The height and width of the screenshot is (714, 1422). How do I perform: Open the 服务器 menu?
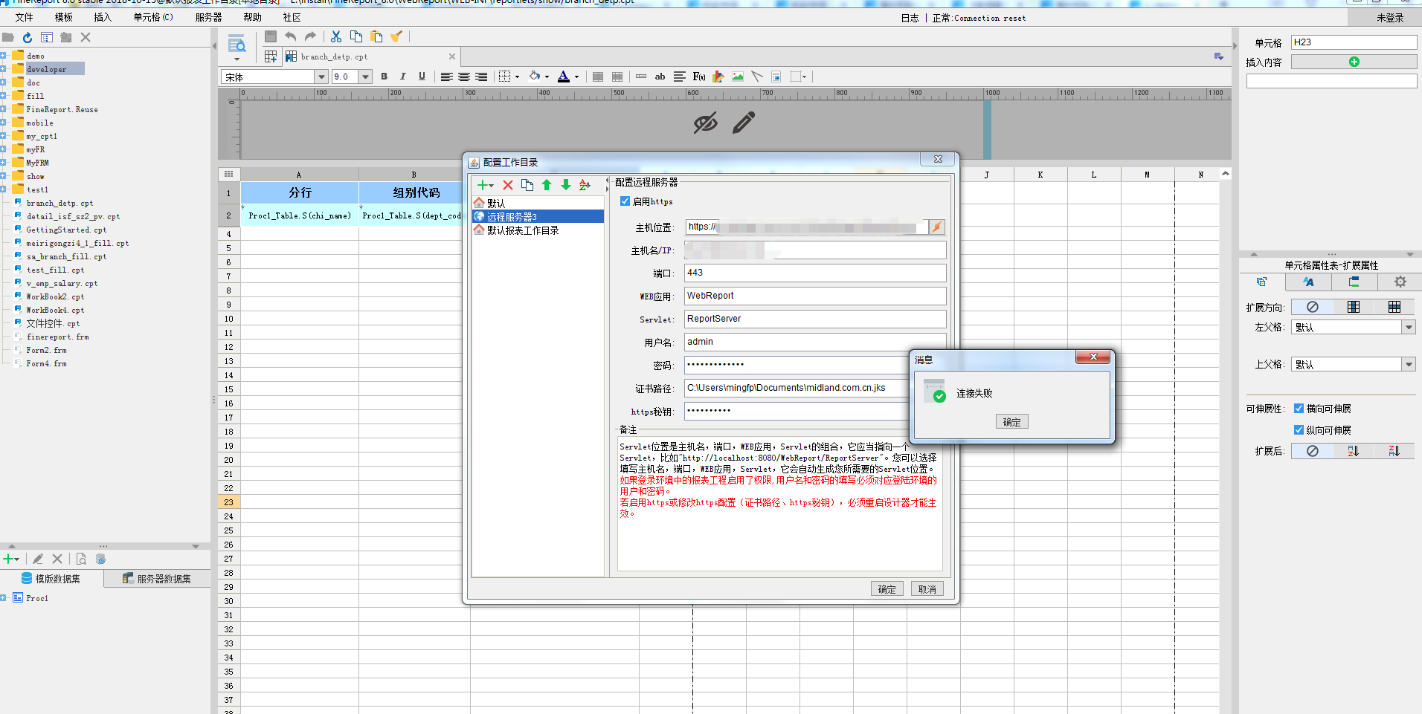pos(208,17)
